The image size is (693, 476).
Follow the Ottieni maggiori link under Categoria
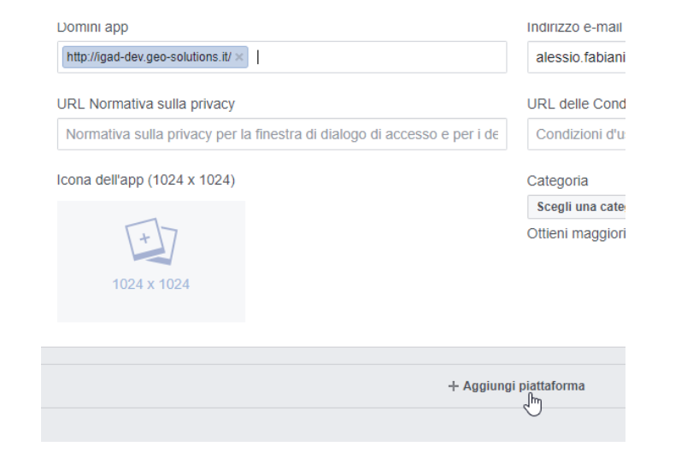576,233
